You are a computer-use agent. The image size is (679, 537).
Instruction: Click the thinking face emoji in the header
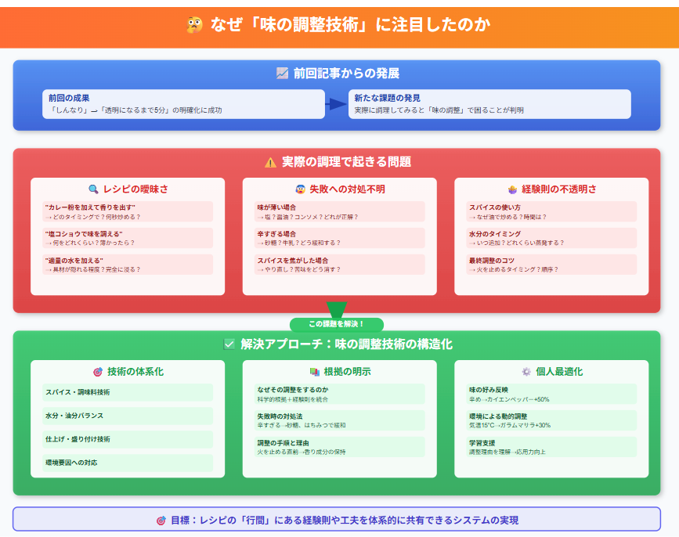195,25
